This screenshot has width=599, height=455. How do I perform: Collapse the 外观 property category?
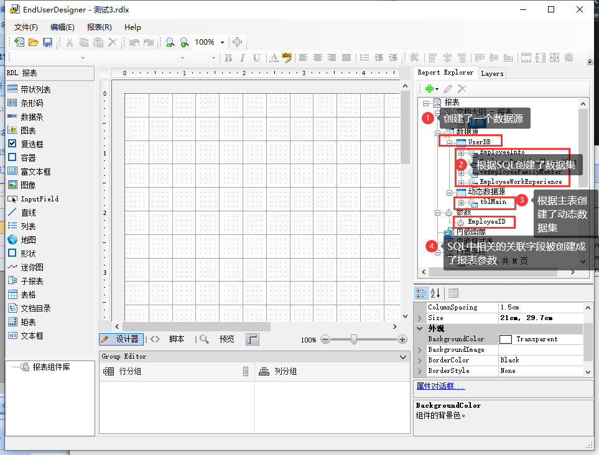tap(419, 328)
